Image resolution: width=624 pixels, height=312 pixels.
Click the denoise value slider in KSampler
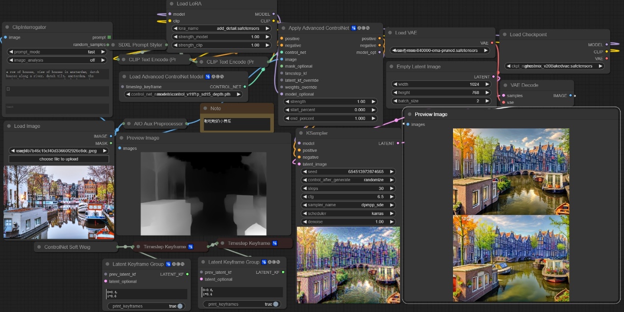click(348, 222)
